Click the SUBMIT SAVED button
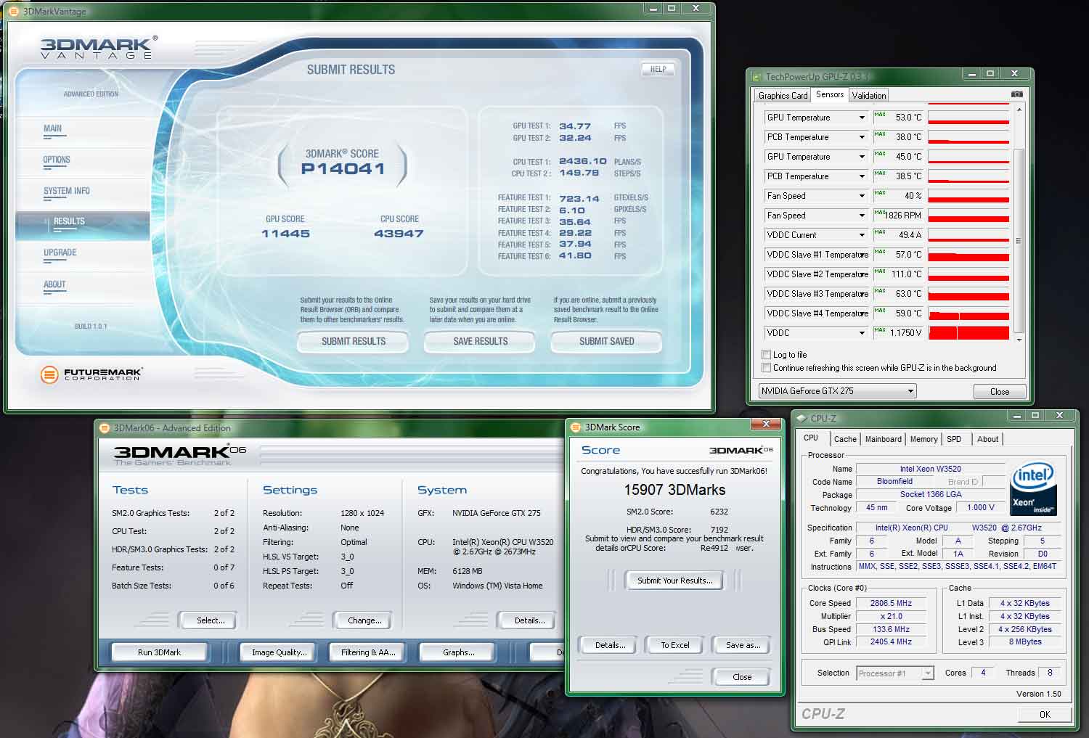This screenshot has height=738, width=1089. tap(606, 341)
